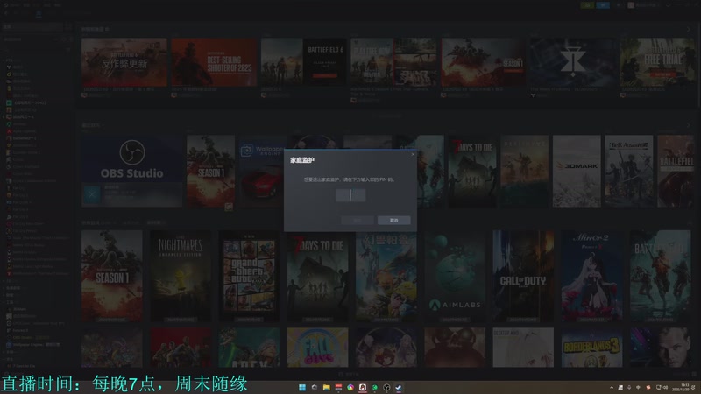Open the OBS Studio library tile
The image size is (701, 394).
(x=132, y=171)
